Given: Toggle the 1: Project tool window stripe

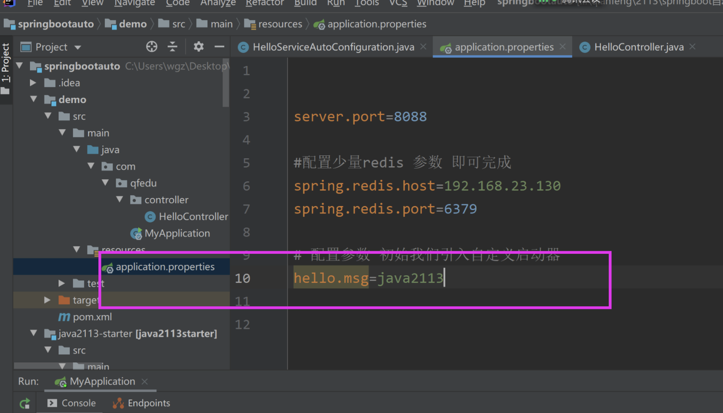Looking at the screenshot, I should click(6, 68).
